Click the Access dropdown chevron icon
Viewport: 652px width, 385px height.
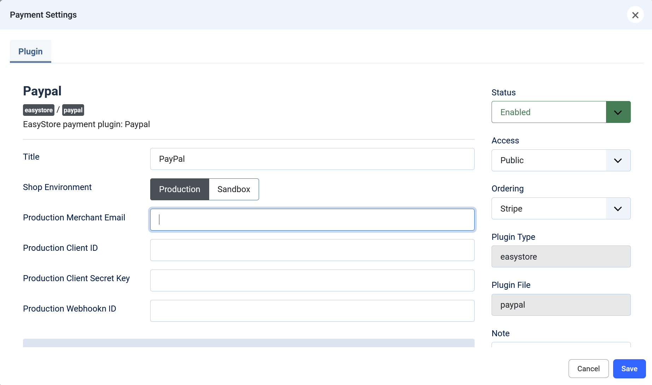click(618, 160)
